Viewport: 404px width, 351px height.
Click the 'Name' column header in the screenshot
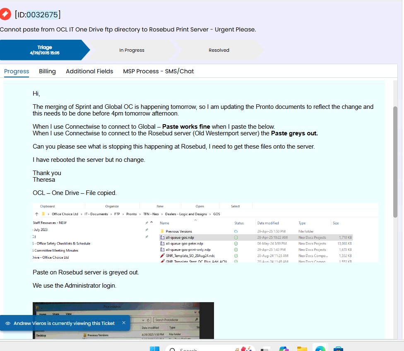coord(164,223)
